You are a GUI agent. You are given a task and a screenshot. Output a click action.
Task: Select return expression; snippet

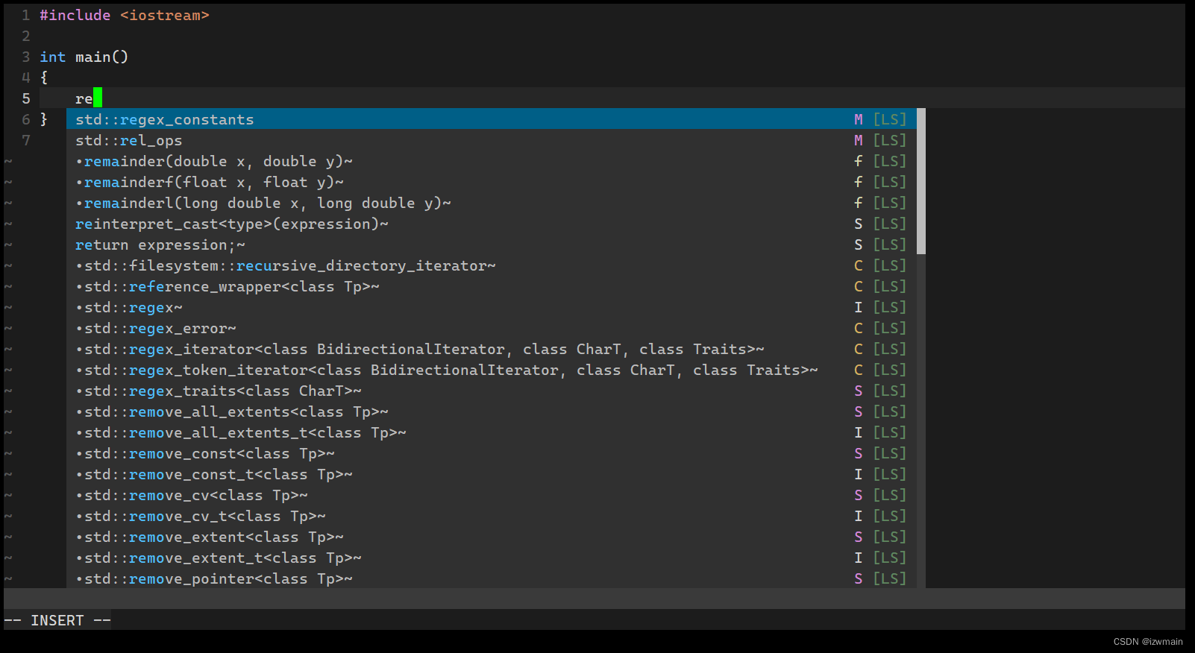pyautogui.click(x=492, y=245)
